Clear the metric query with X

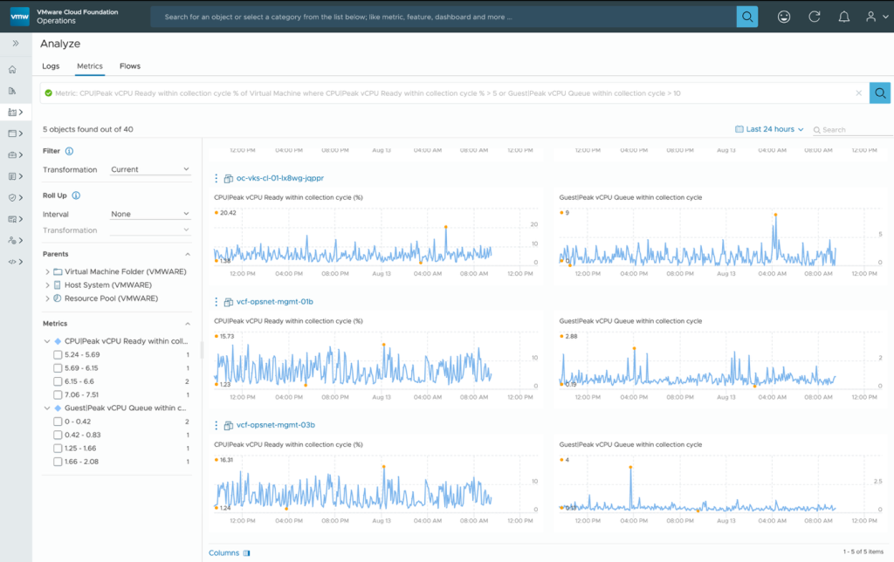pyautogui.click(x=858, y=93)
